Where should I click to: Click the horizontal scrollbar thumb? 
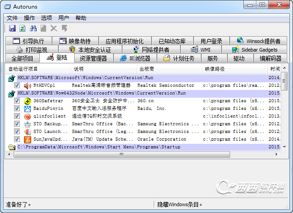(x=122, y=154)
